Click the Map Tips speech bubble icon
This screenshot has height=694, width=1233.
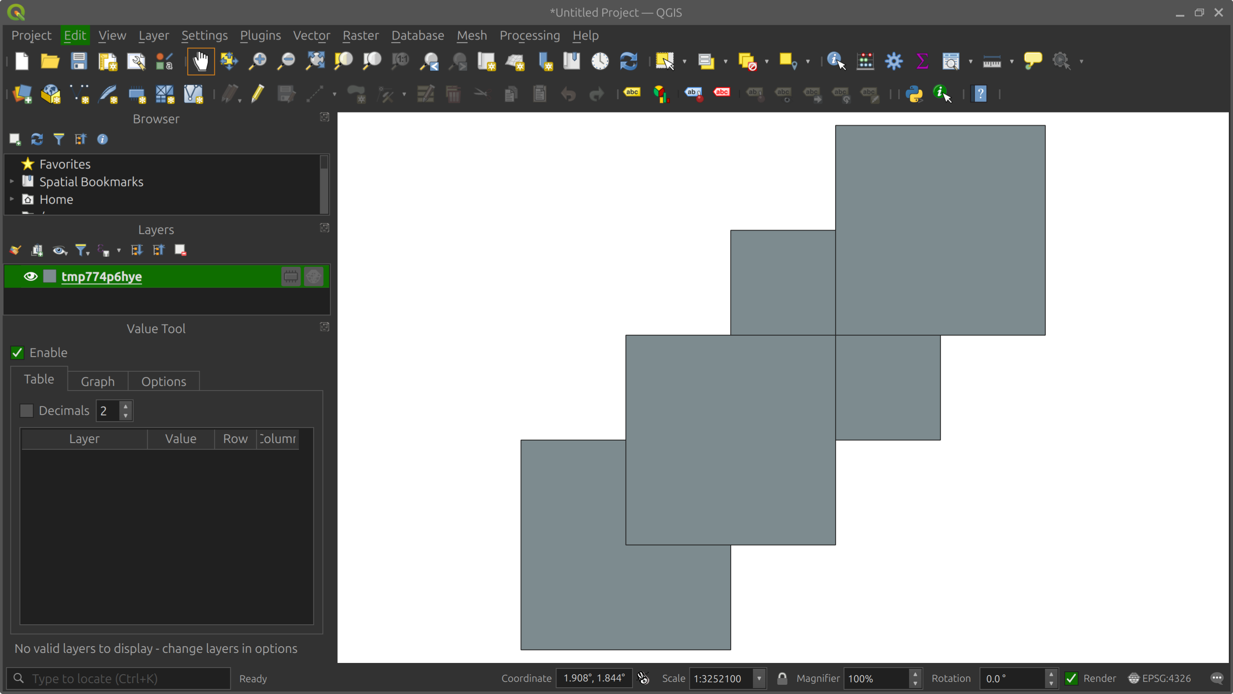[1032, 61]
